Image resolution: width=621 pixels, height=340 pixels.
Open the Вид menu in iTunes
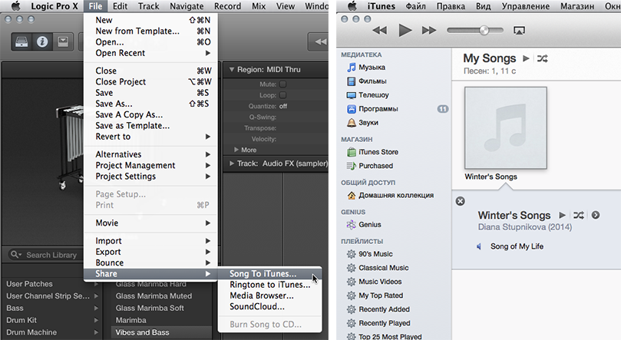click(x=483, y=6)
